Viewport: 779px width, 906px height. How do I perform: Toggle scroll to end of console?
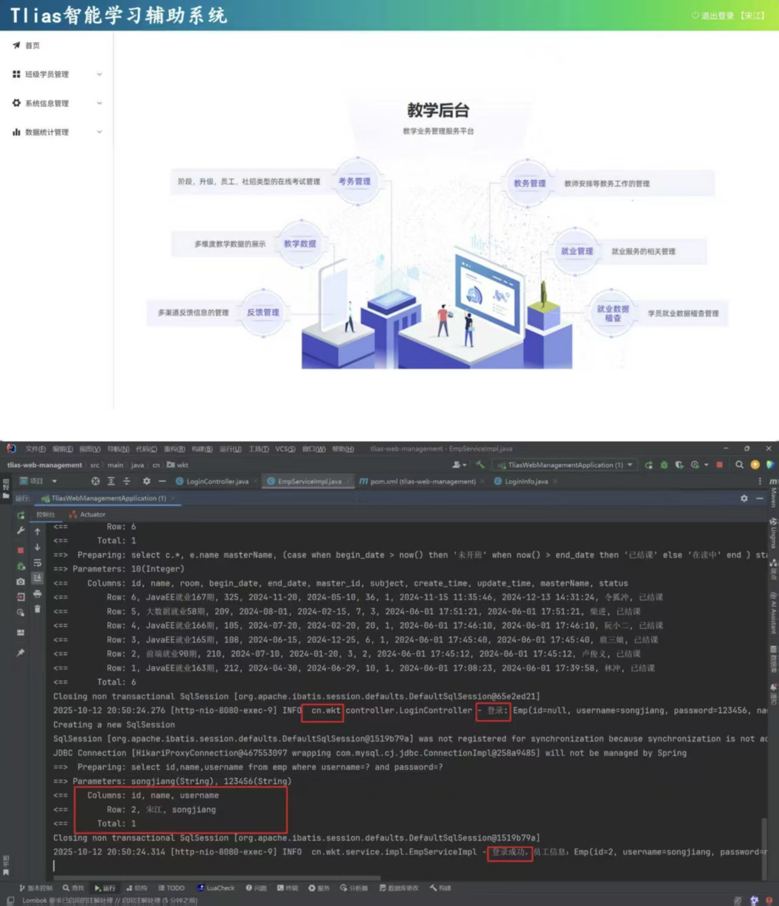point(37,578)
